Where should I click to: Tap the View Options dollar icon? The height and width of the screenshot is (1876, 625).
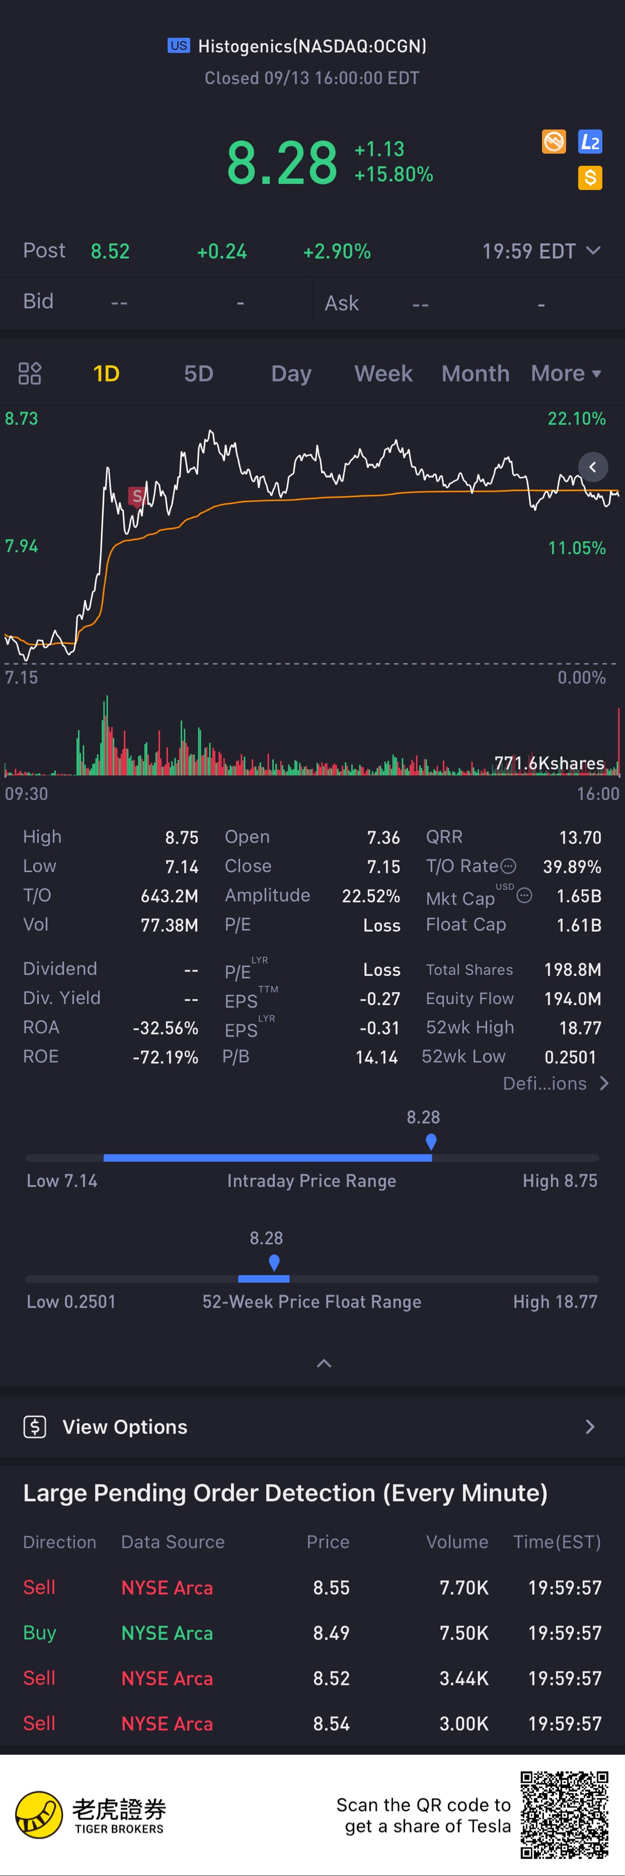[x=35, y=1427]
